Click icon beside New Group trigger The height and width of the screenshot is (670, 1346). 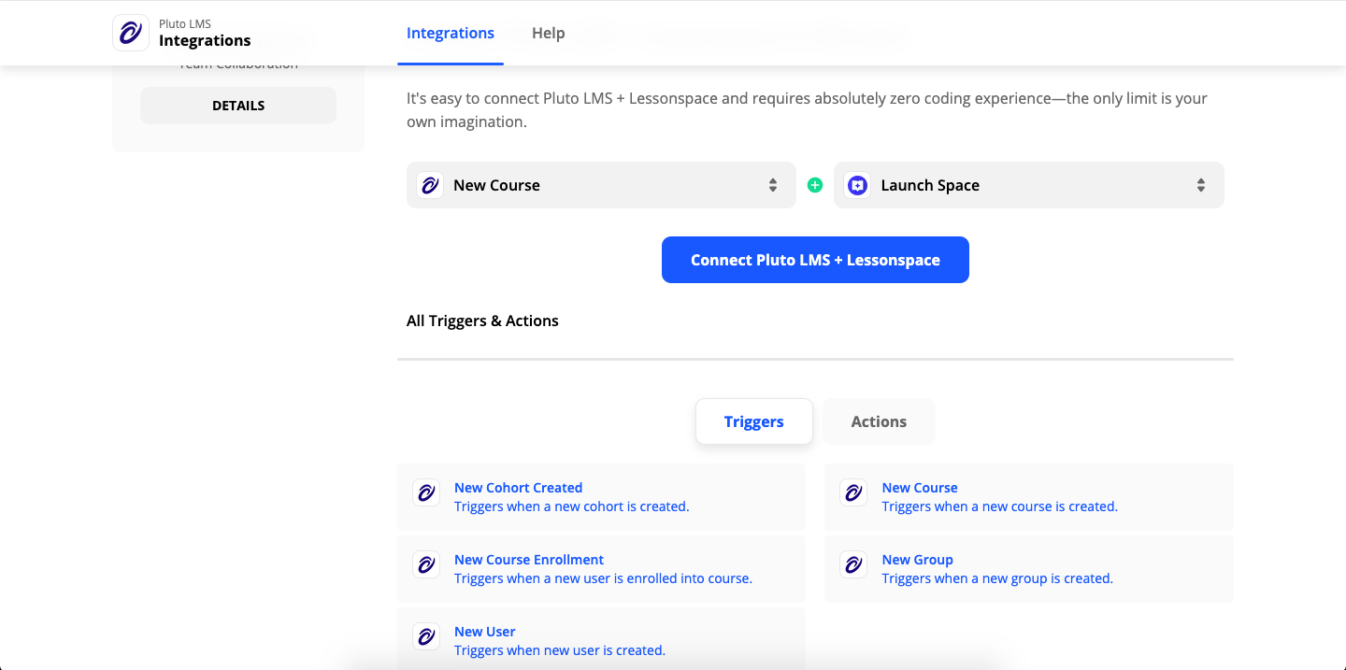tap(853, 564)
